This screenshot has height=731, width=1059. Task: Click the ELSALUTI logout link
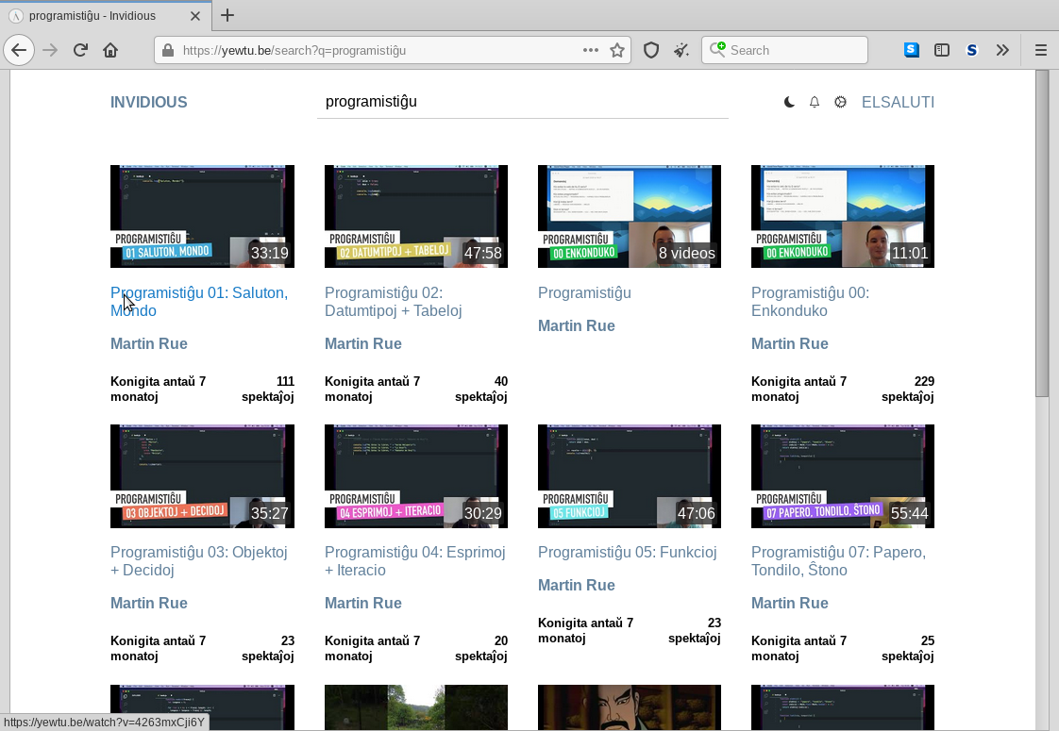click(x=898, y=102)
